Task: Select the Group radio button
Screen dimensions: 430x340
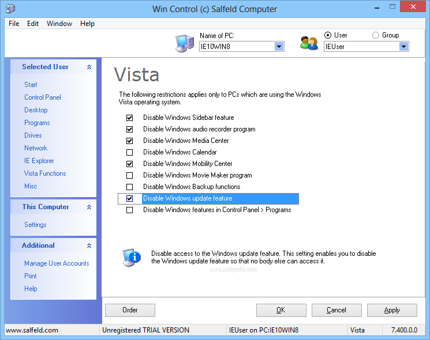Action: pos(376,35)
